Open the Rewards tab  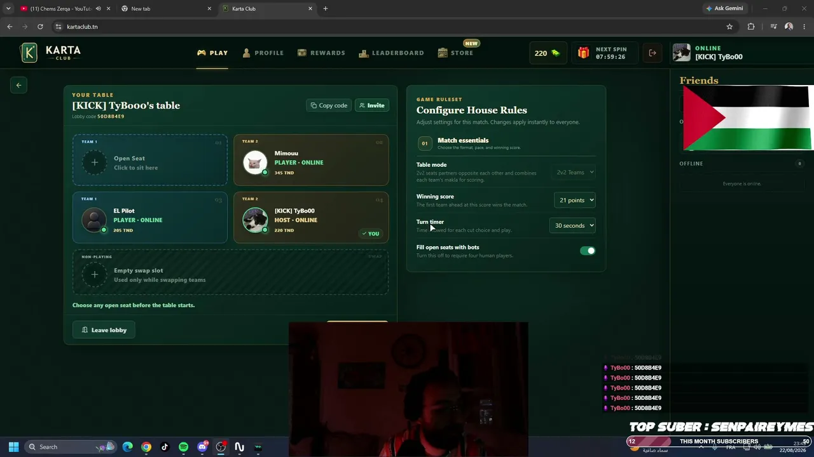click(x=321, y=53)
